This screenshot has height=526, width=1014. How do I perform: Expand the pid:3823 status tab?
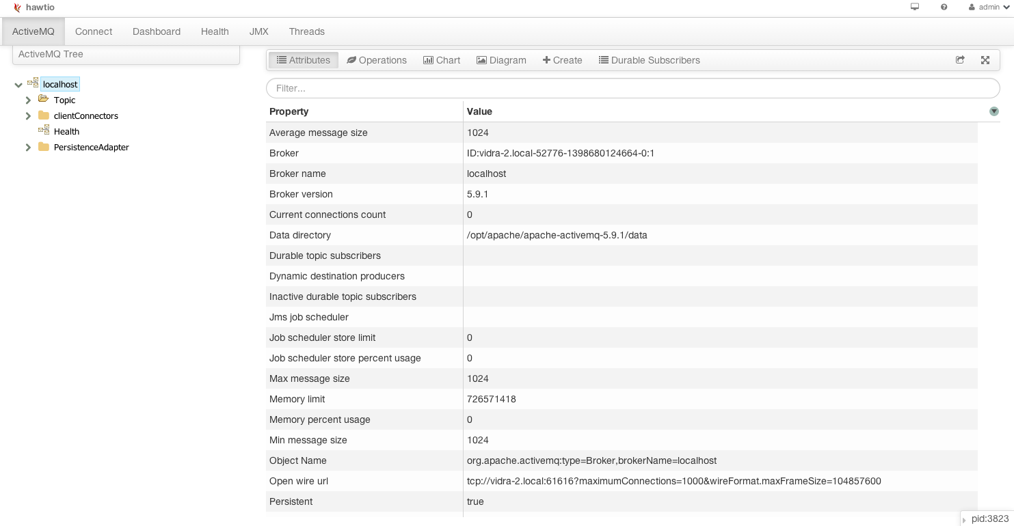tap(986, 518)
